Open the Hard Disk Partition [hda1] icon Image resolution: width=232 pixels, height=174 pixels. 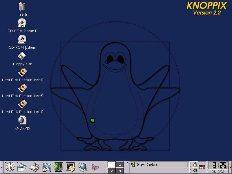pyautogui.click(x=23, y=72)
